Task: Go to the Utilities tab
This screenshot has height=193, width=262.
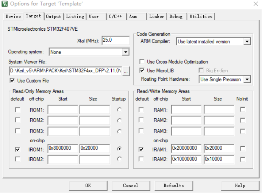Action: pos(201,17)
